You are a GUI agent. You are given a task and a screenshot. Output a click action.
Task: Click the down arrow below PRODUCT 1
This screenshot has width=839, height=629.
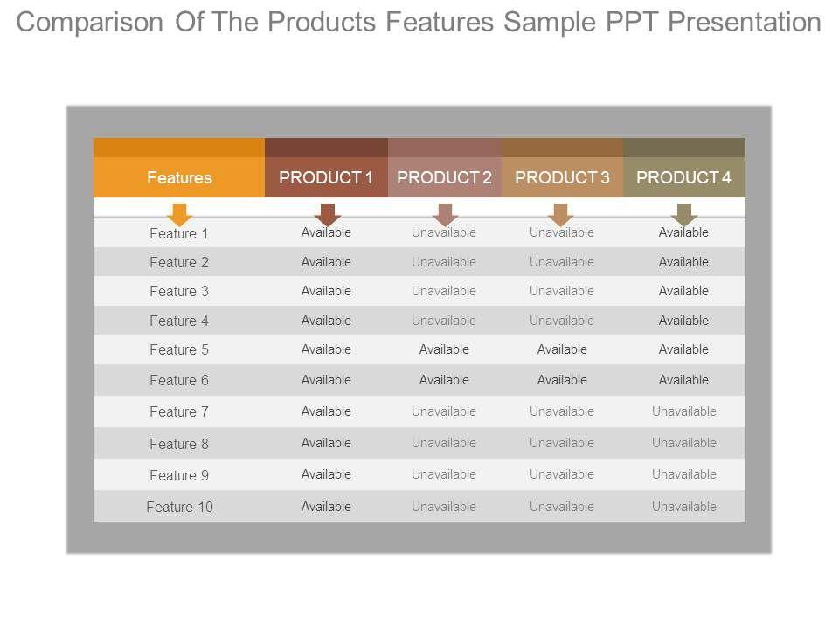tap(327, 214)
